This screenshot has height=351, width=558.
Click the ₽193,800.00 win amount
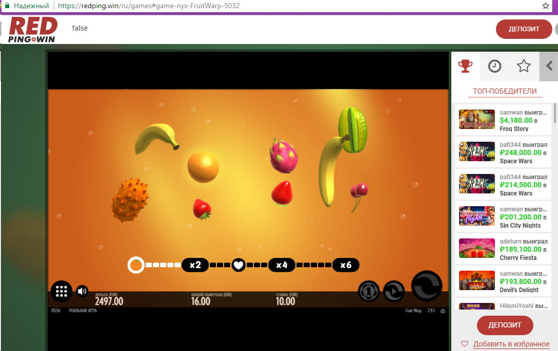(x=520, y=281)
